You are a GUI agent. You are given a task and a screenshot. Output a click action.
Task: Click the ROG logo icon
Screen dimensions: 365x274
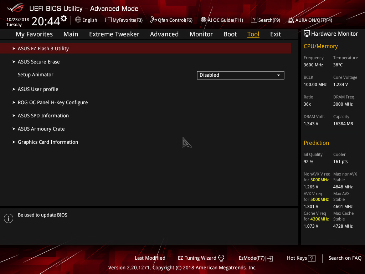click(15, 7)
